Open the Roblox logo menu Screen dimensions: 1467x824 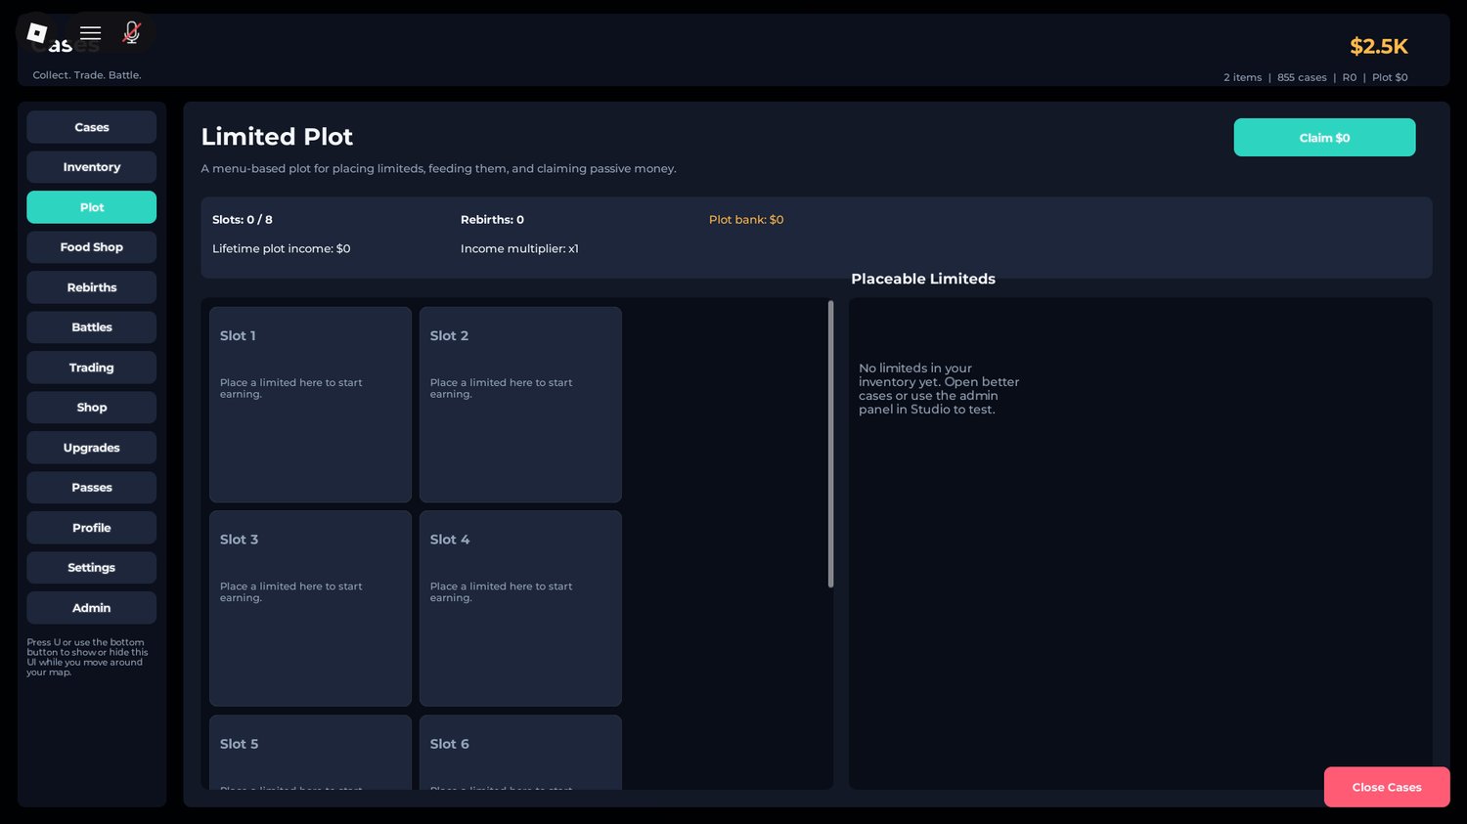tap(37, 33)
